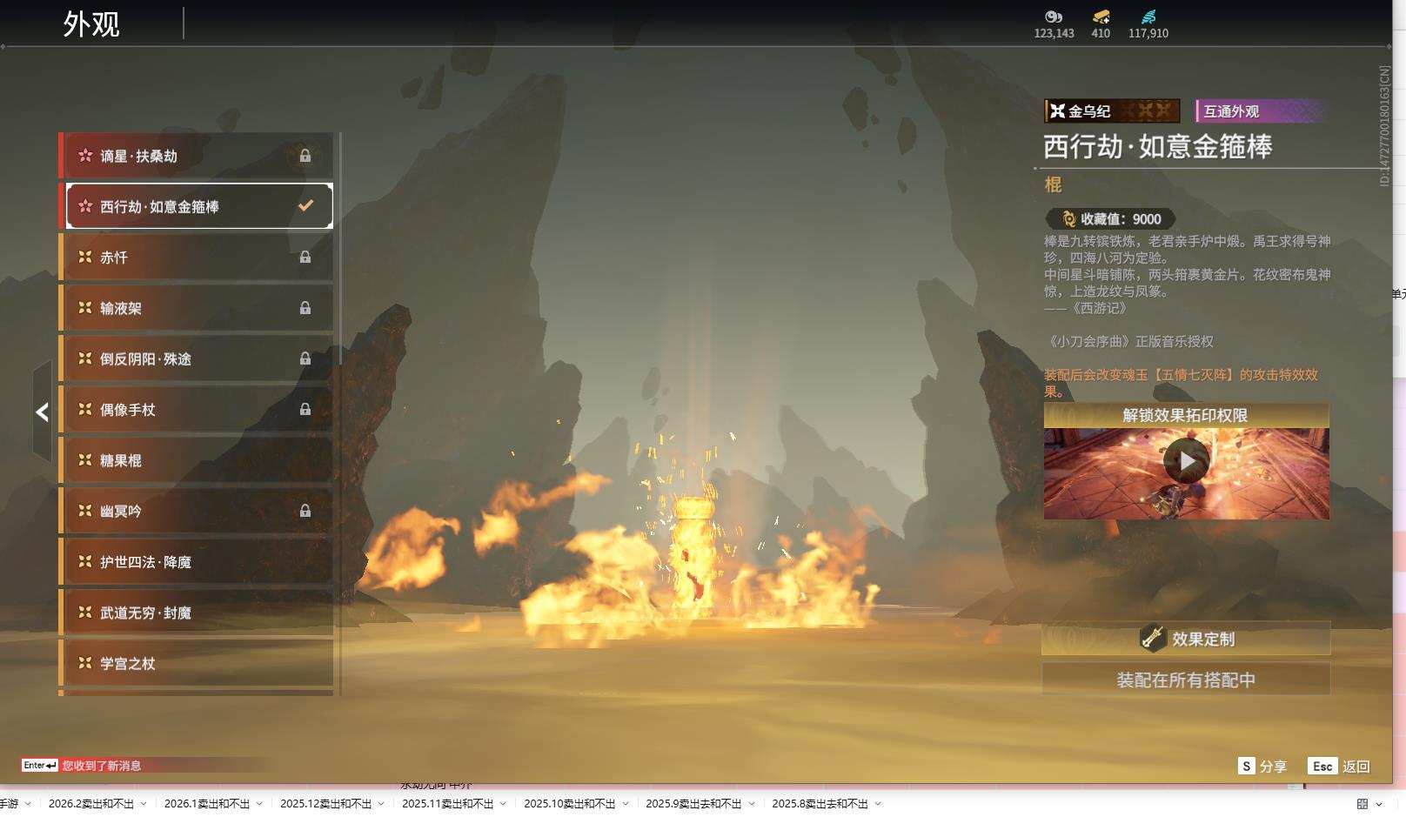Click the lock icon on 幽冥吟
Screen dimensions: 1406x817
(x=305, y=511)
